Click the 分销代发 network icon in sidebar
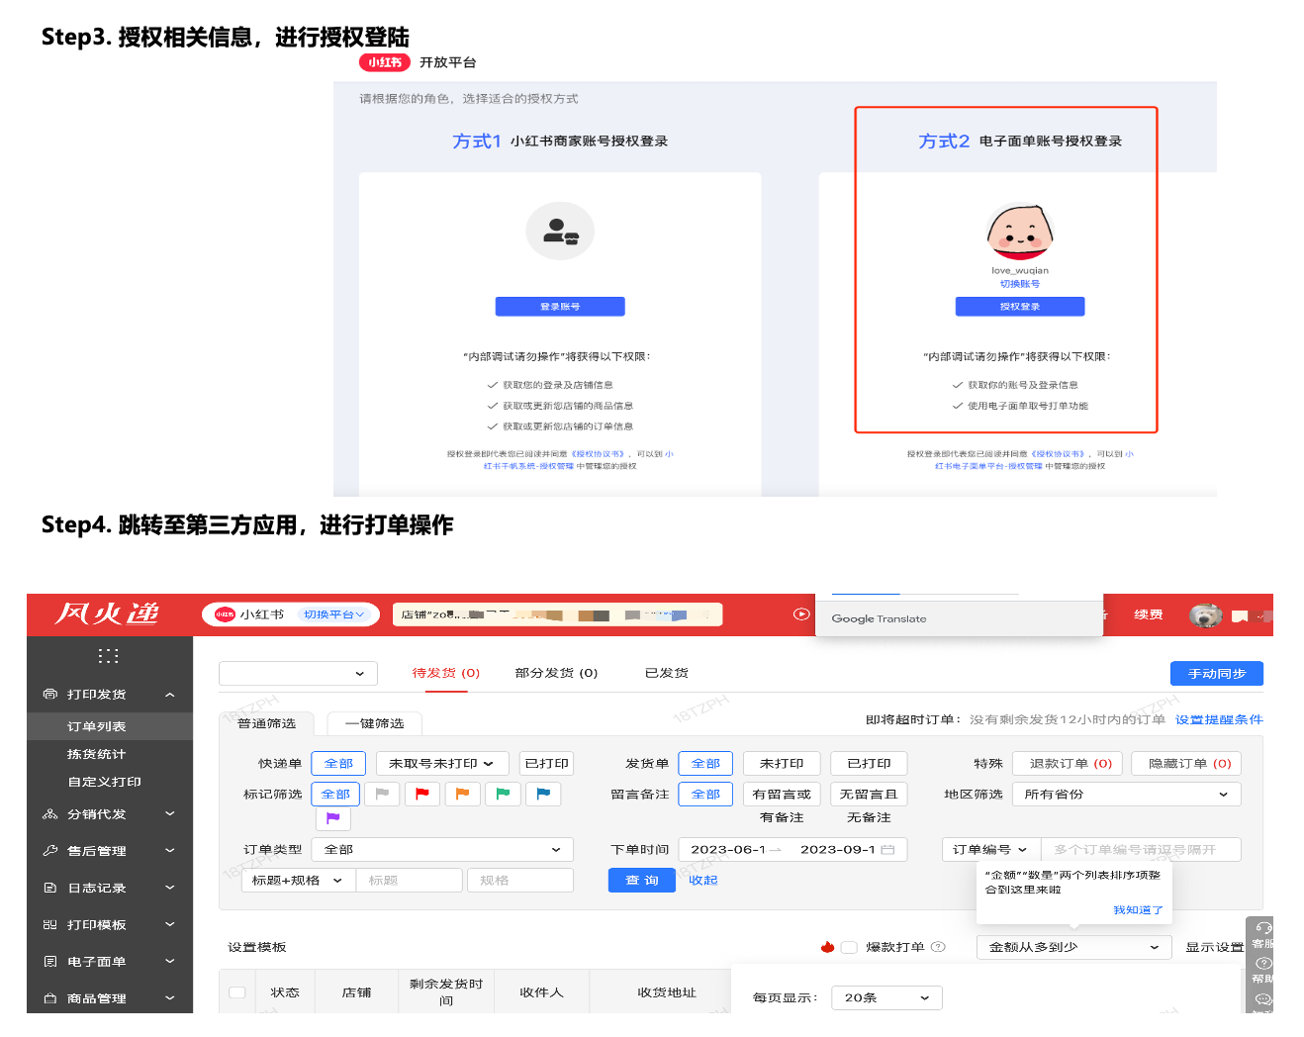Image resolution: width=1304 pixels, height=1037 pixels. 50,814
